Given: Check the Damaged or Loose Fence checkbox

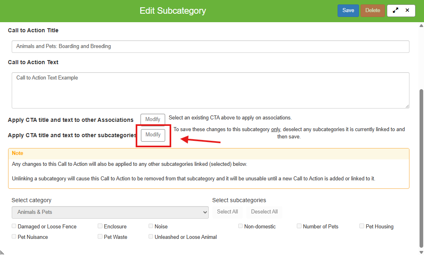Looking at the screenshot, I should tap(14, 226).
